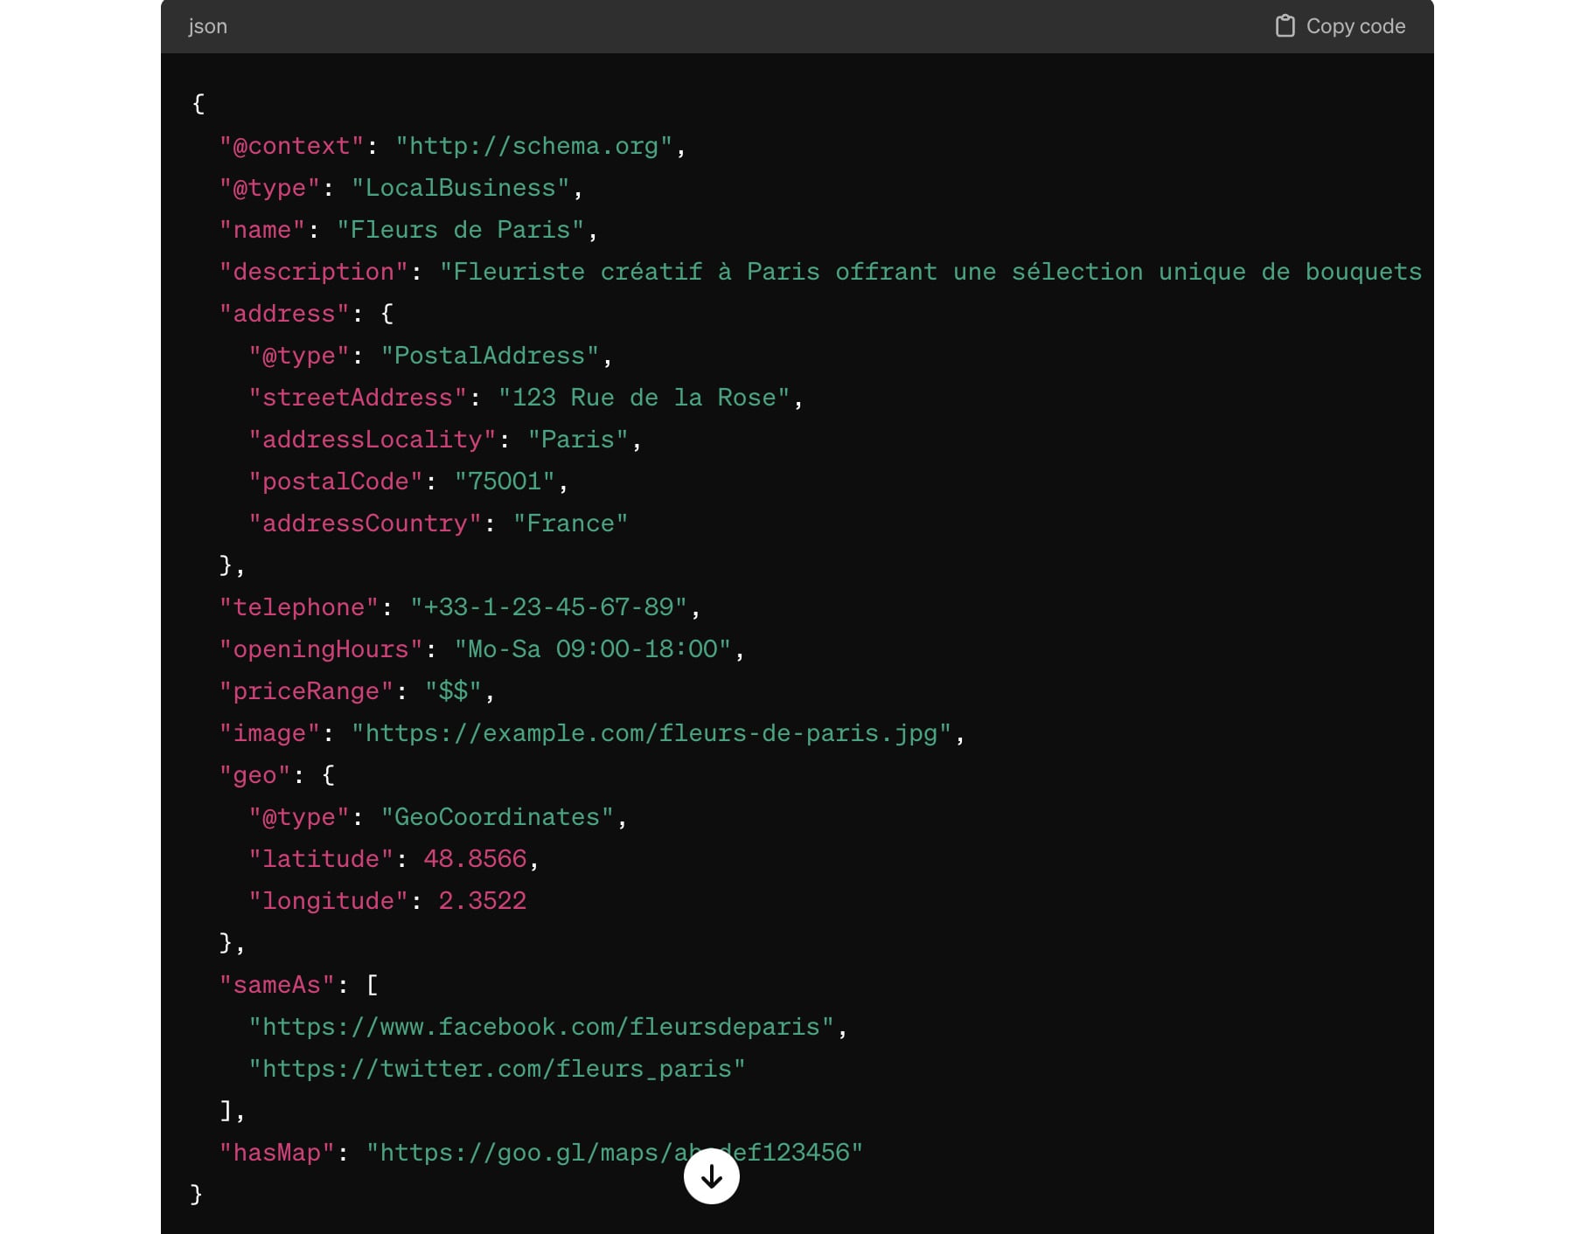Click the "Fleurs de Paris" name value
The image size is (1588, 1234).
tap(460, 230)
